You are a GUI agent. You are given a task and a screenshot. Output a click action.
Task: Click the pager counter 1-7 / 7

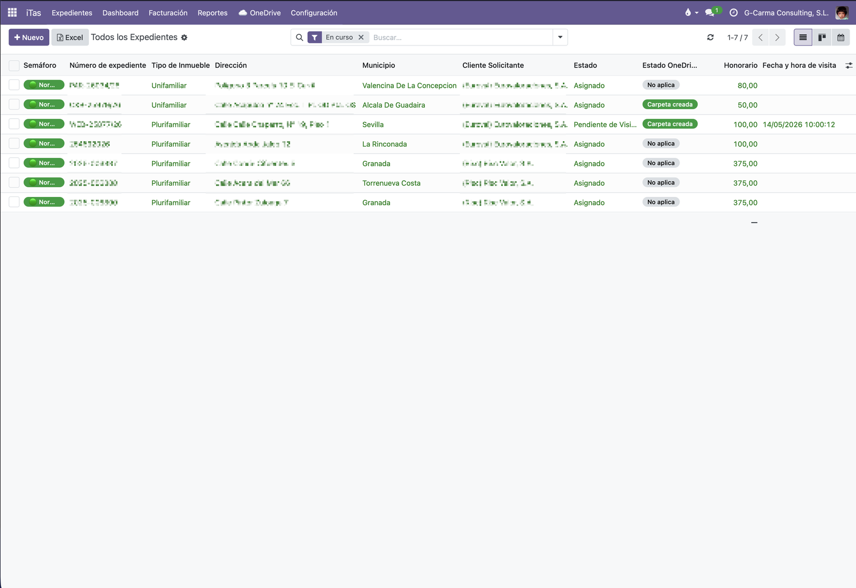(737, 37)
